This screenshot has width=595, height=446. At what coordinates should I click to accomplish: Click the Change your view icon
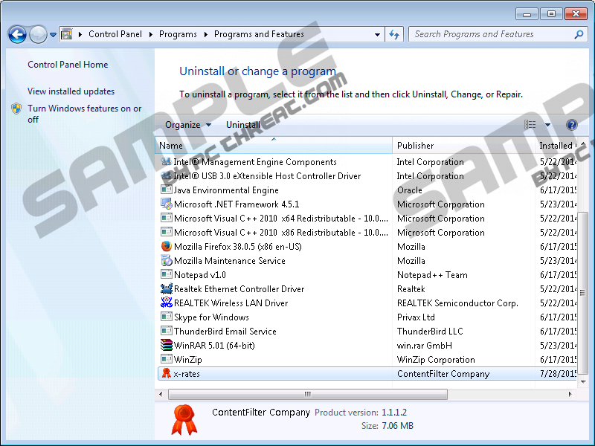pyautogui.click(x=530, y=125)
